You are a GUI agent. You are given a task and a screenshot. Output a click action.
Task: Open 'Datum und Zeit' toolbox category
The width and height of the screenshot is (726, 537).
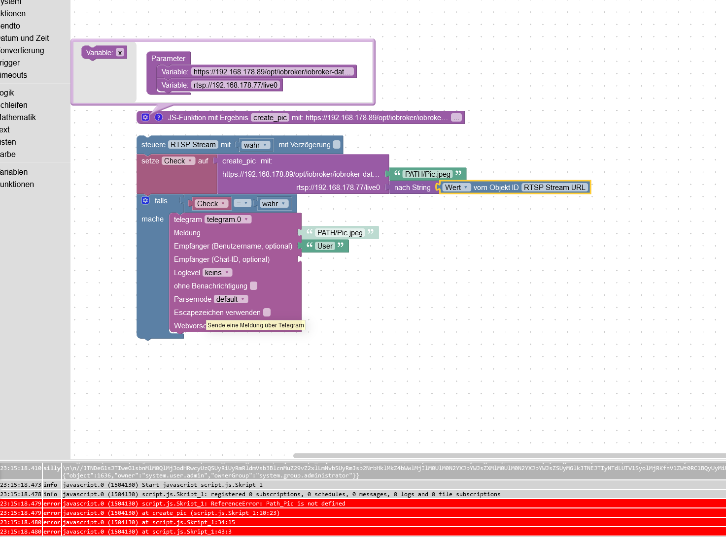tap(25, 38)
